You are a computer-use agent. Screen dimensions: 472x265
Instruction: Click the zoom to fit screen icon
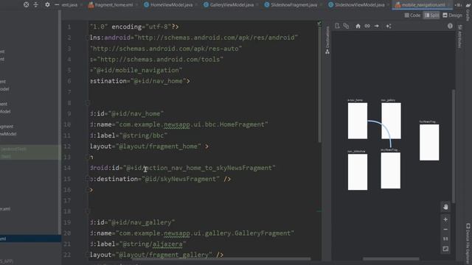tap(445, 249)
